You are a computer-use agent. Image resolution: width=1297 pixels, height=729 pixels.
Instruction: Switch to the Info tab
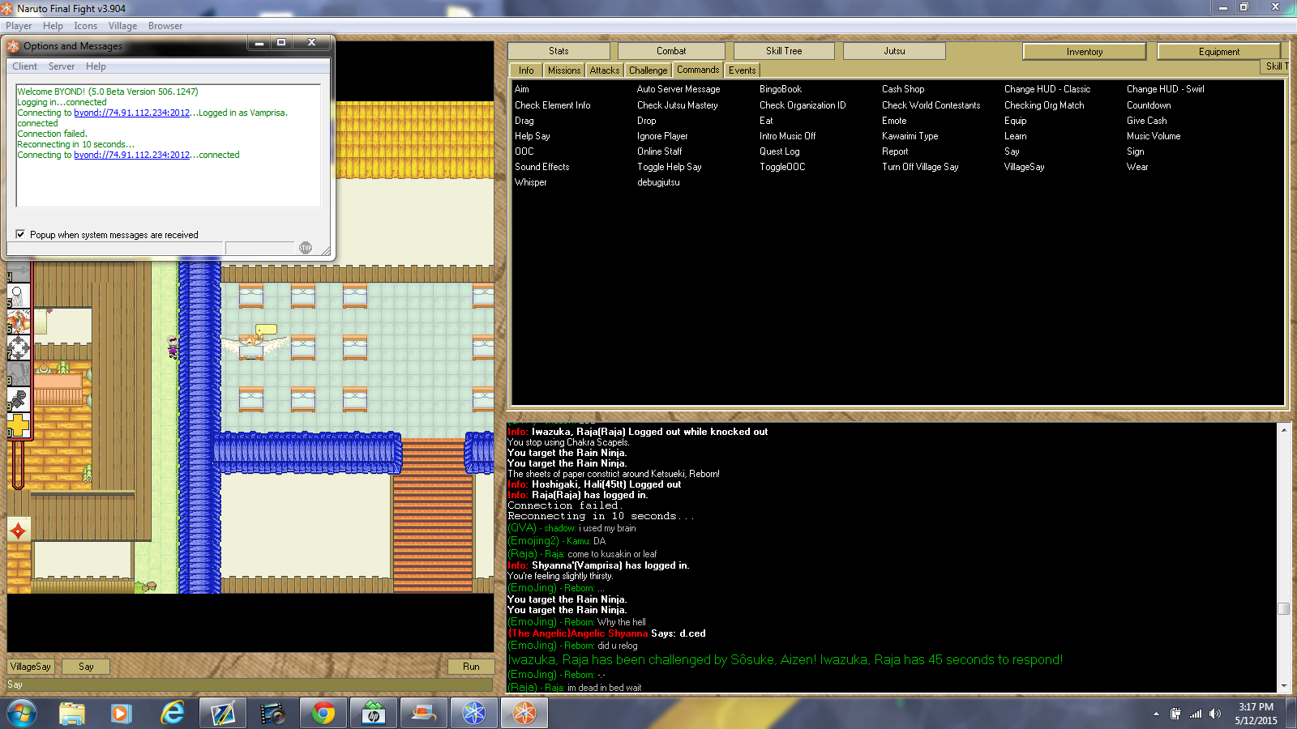coord(526,70)
